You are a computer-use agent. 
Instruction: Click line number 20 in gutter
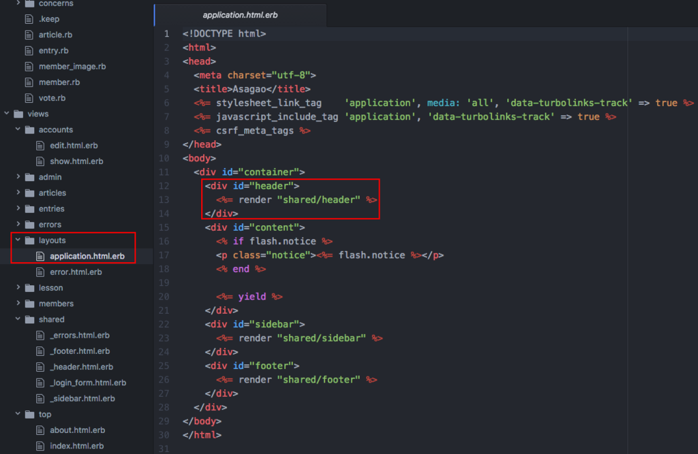(164, 297)
